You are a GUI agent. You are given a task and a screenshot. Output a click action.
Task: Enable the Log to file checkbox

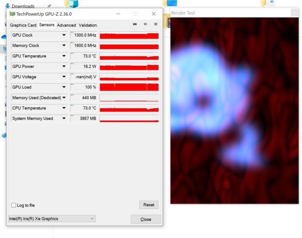coord(14,205)
